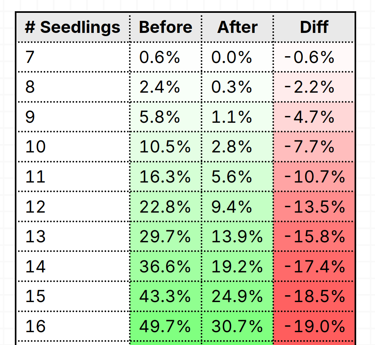Viewport: 375px width, 345px height.
Task: Select the After cell reading 30.7%
Action: coord(237,326)
